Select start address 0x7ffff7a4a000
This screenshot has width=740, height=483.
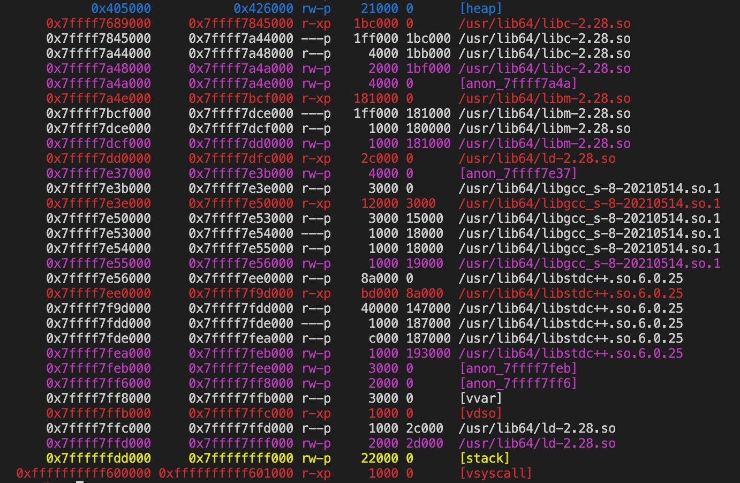coord(99,84)
